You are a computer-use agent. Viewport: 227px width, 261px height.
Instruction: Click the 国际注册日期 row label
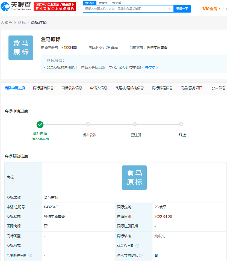tap(127, 226)
